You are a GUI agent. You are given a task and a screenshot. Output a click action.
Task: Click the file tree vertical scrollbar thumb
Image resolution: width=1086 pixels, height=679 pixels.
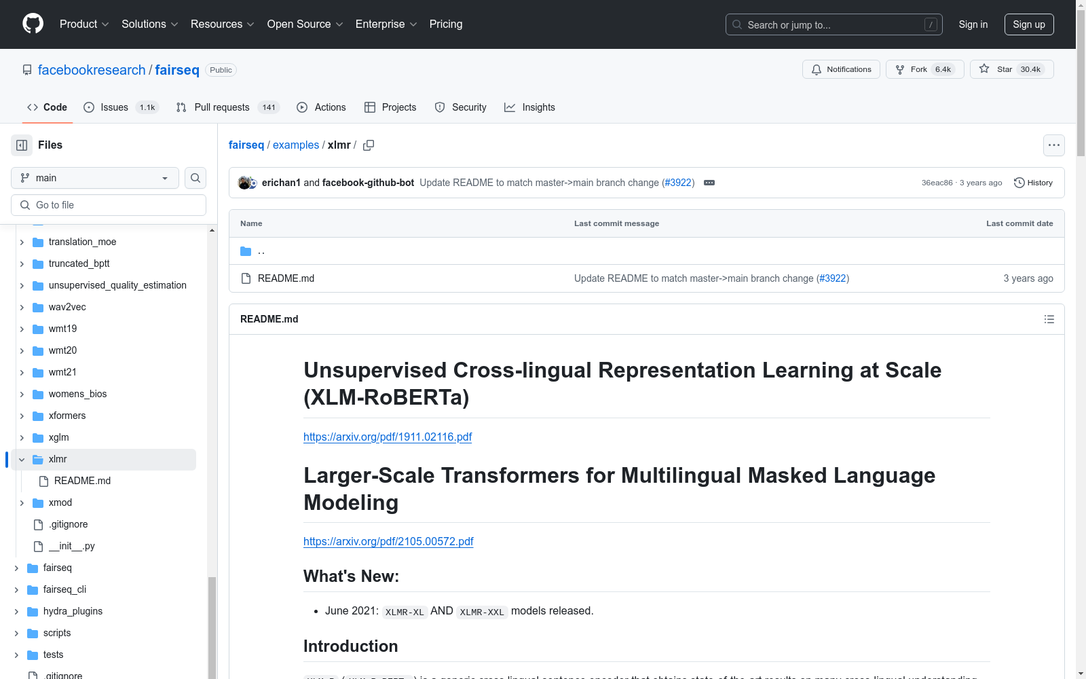(212, 628)
